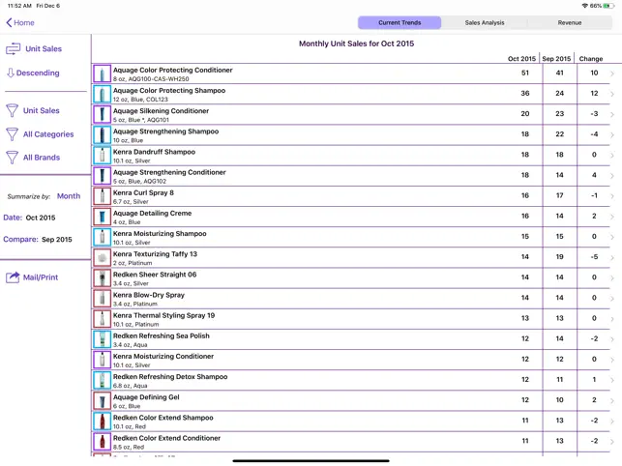Open Redken Color Extend Conditioner thumbnail
Image resolution: width=622 pixels, height=466 pixels.
102,442
